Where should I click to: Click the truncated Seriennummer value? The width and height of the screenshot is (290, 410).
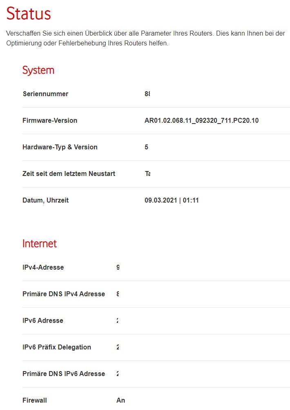[147, 94]
